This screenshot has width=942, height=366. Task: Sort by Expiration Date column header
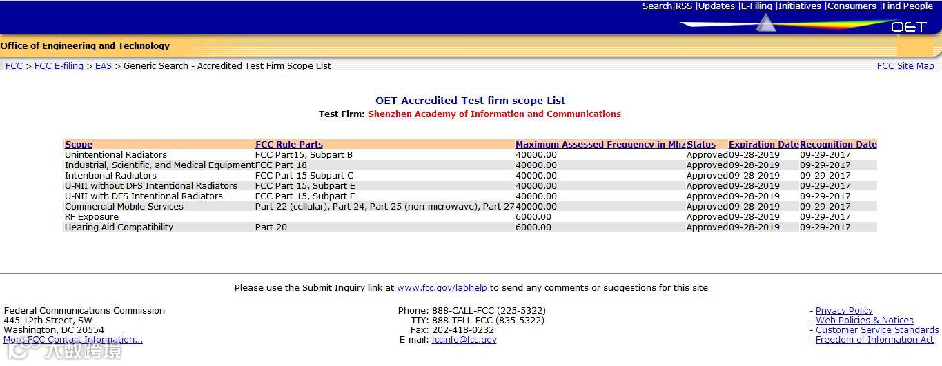pos(764,145)
